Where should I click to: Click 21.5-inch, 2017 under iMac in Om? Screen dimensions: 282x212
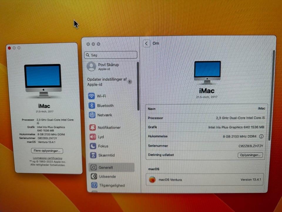[207, 97]
